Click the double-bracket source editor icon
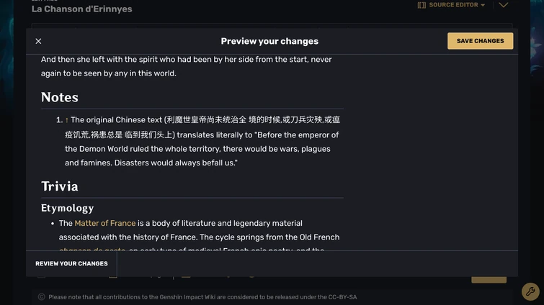Screen dimensions: 544x305 coord(422,5)
